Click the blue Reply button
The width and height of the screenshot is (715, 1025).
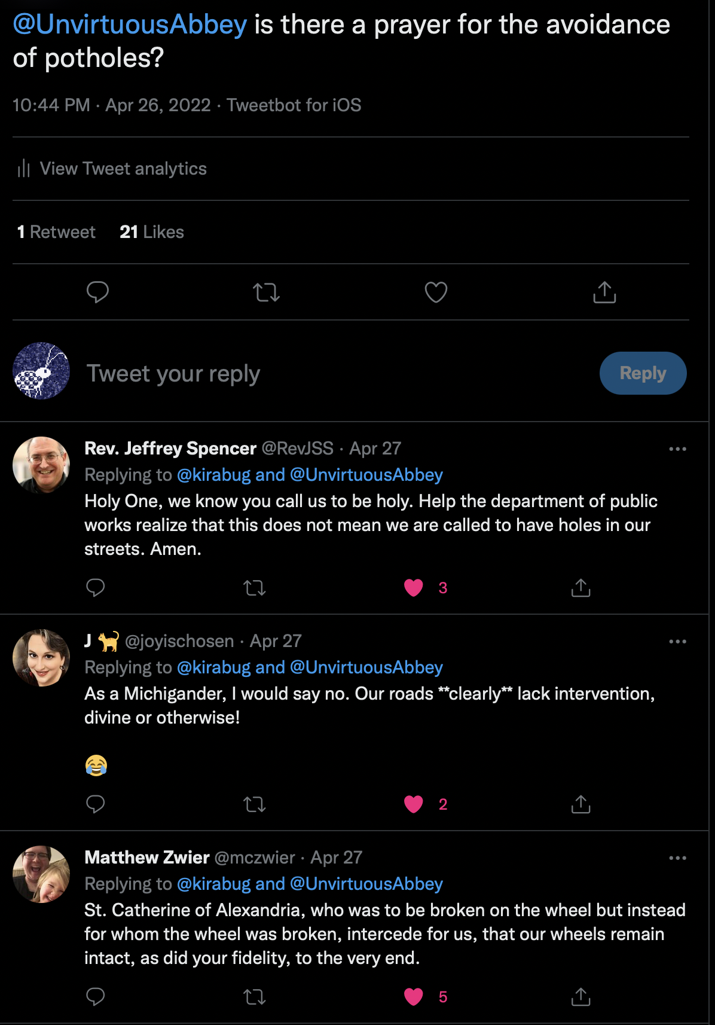643,373
